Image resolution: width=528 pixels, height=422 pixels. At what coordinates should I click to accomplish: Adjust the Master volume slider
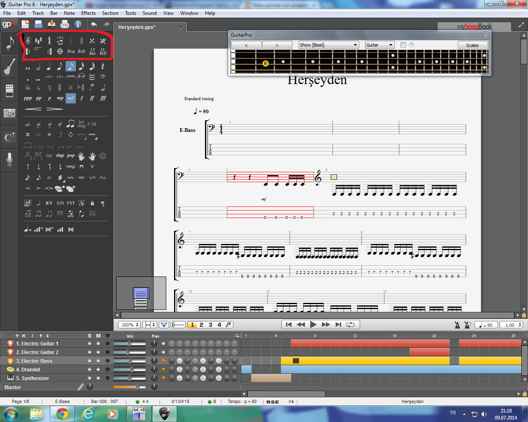tap(129, 387)
